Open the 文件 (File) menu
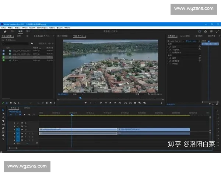The width and height of the screenshot is (221, 176). click(x=3, y=27)
